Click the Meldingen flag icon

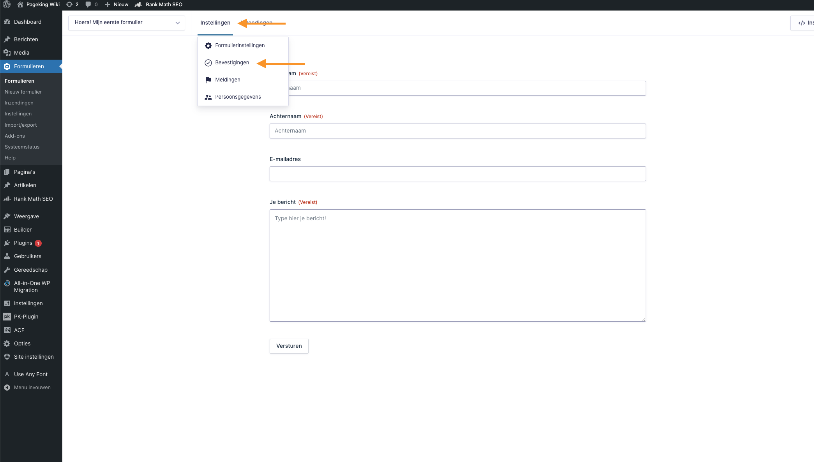pos(208,80)
